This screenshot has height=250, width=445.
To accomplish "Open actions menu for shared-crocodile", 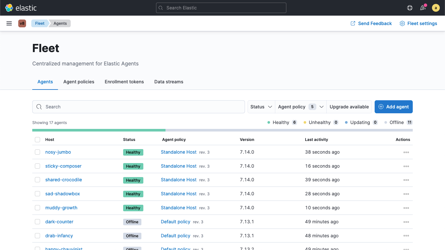I will pyautogui.click(x=406, y=180).
